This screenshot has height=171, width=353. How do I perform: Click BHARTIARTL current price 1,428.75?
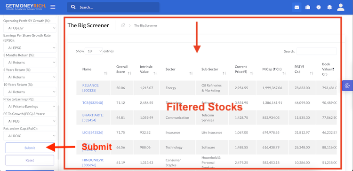pyautogui.click(x=241, y=117)
